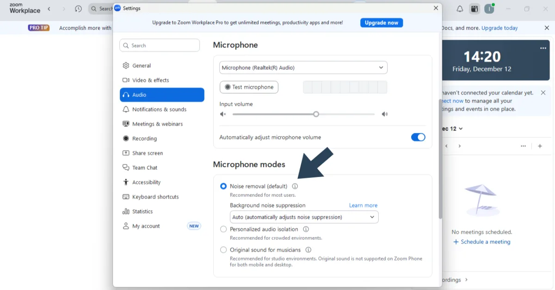The height and width of the screenshot is (290, 555).
Task: Open the history clock icon
Action: [x=78, y=9]
